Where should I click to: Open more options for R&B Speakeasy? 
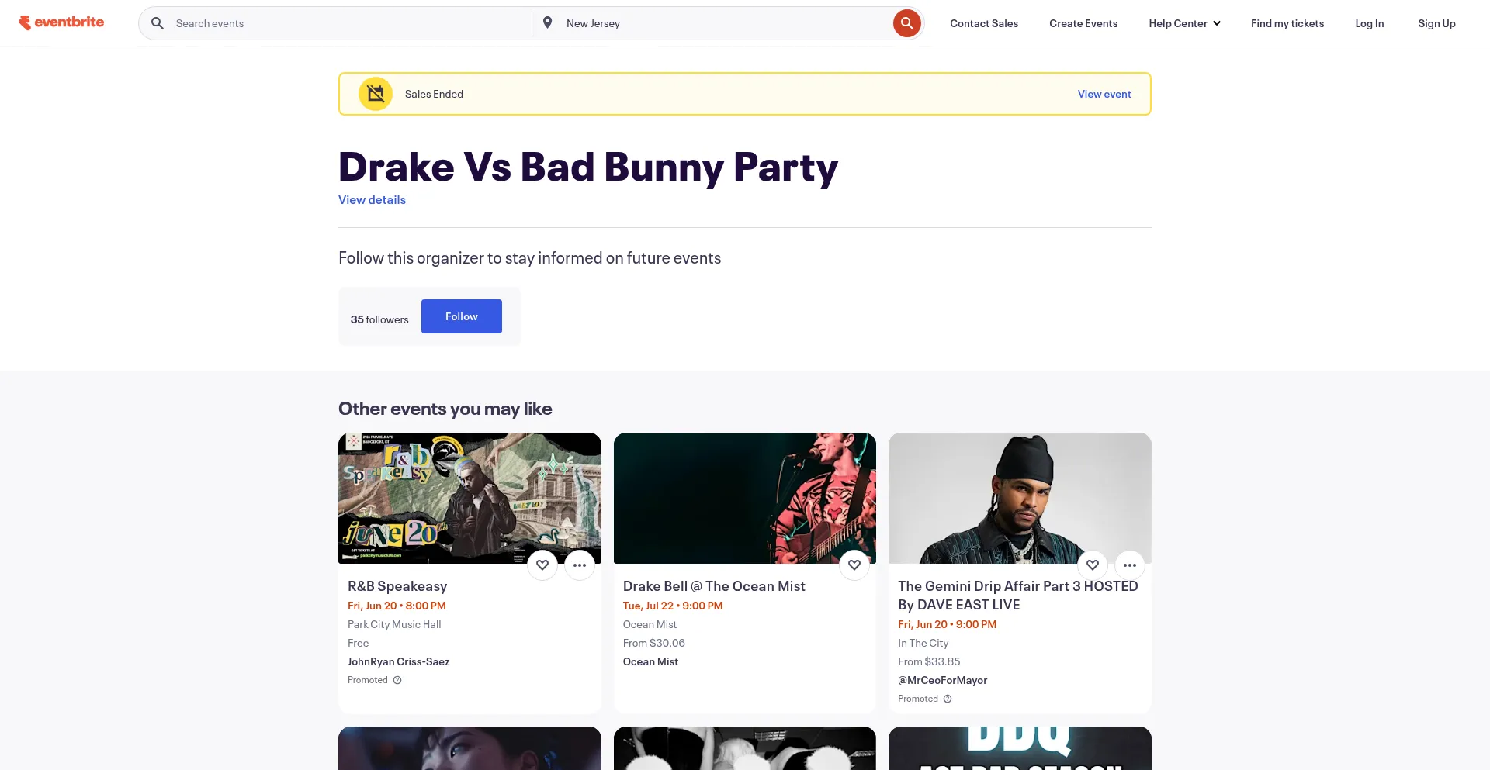tap(580, 565)
